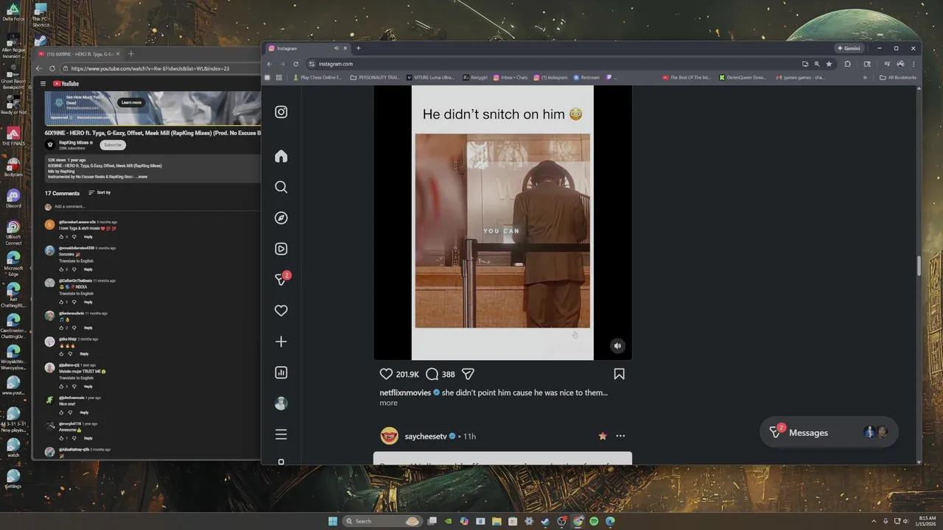
Task: Open Windows Start menu
Action: [332, 521]
